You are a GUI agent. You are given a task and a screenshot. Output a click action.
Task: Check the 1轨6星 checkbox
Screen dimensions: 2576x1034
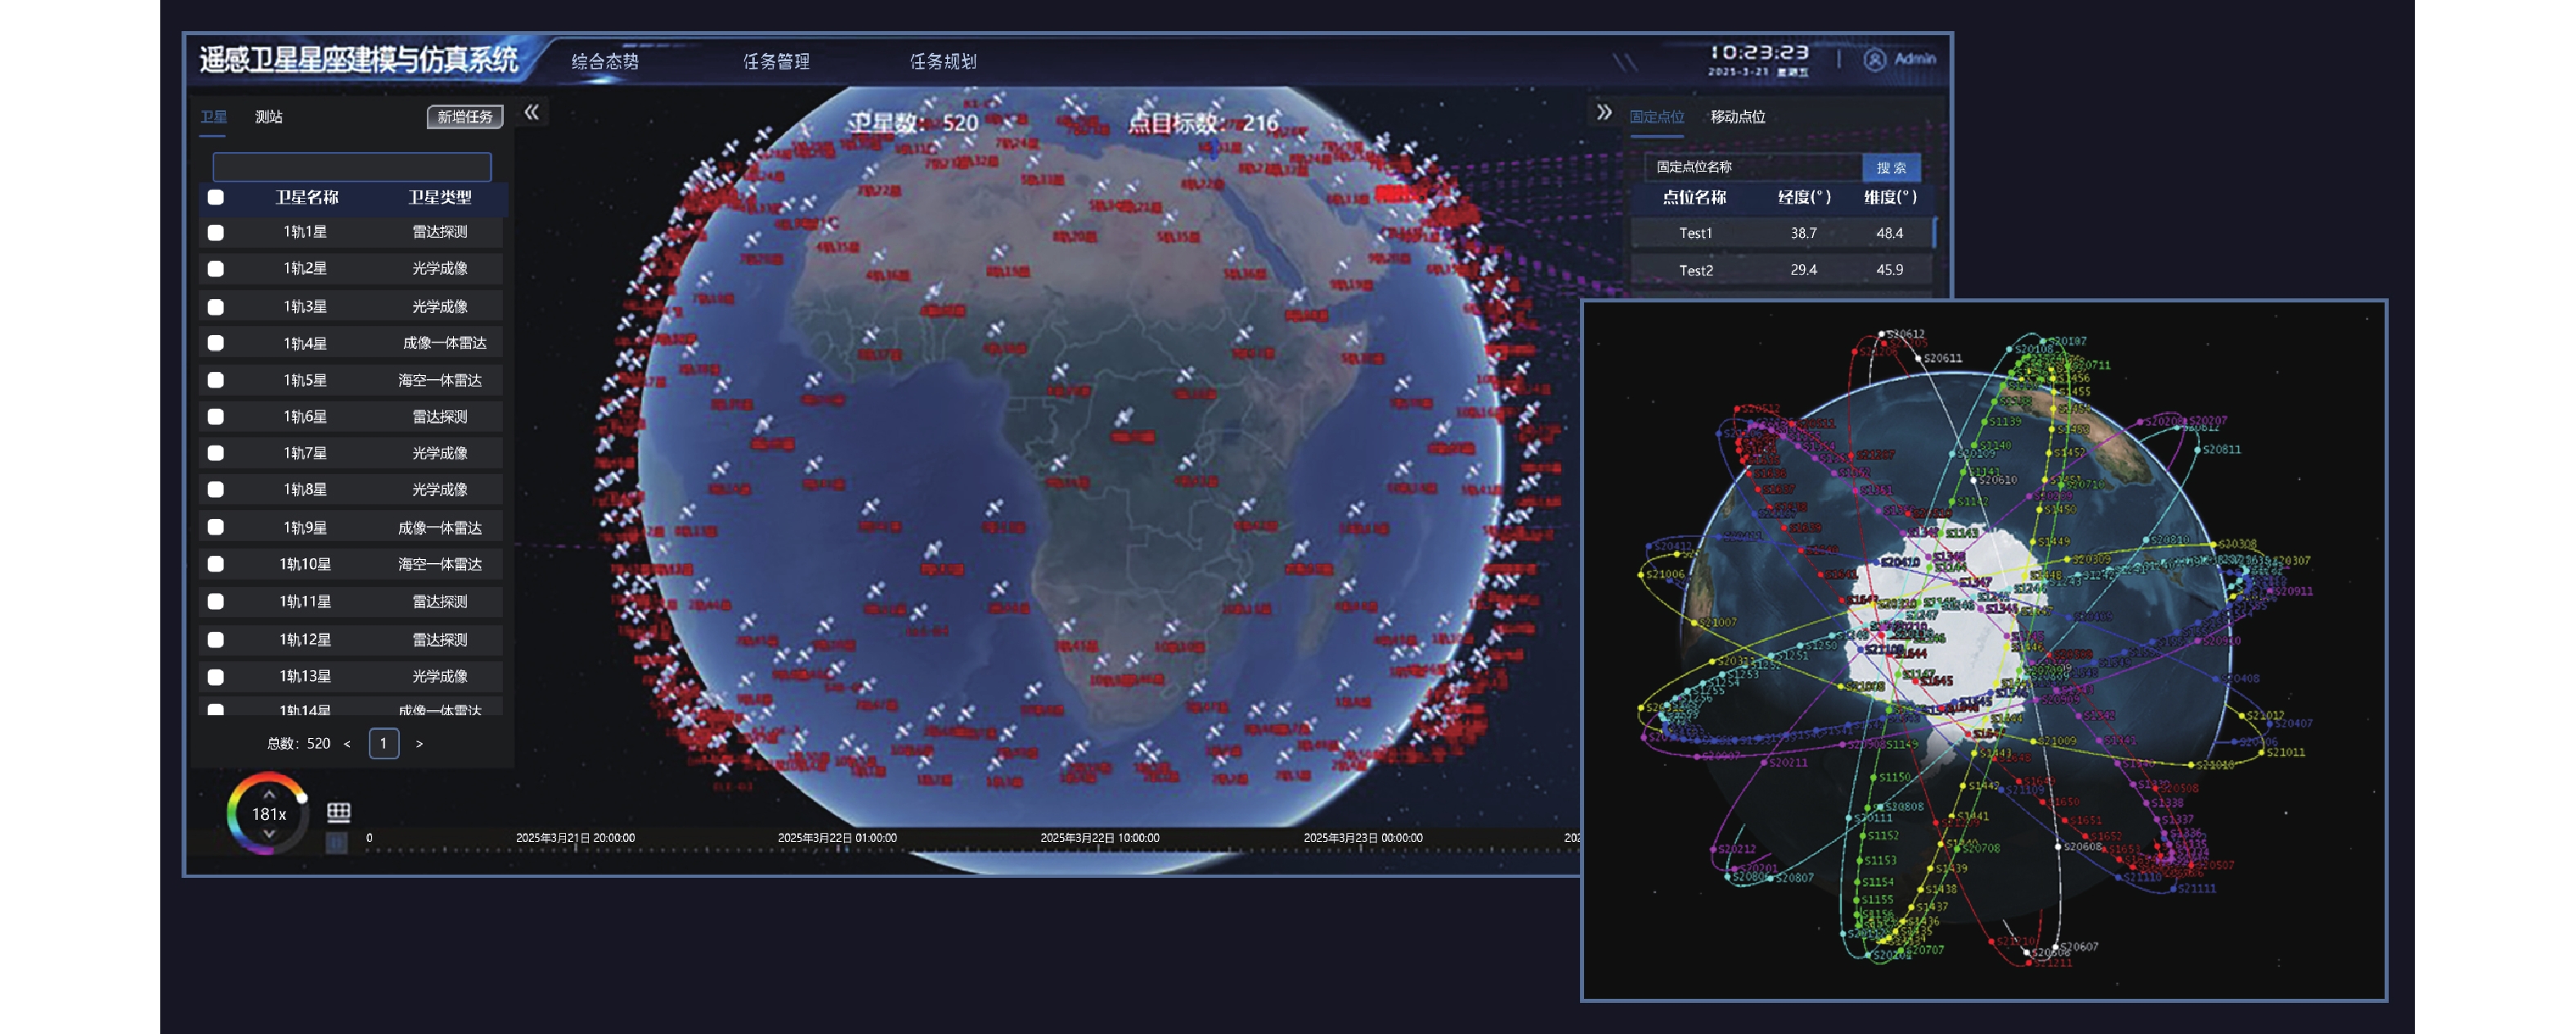pyautogui.click(x=215, y=416)
